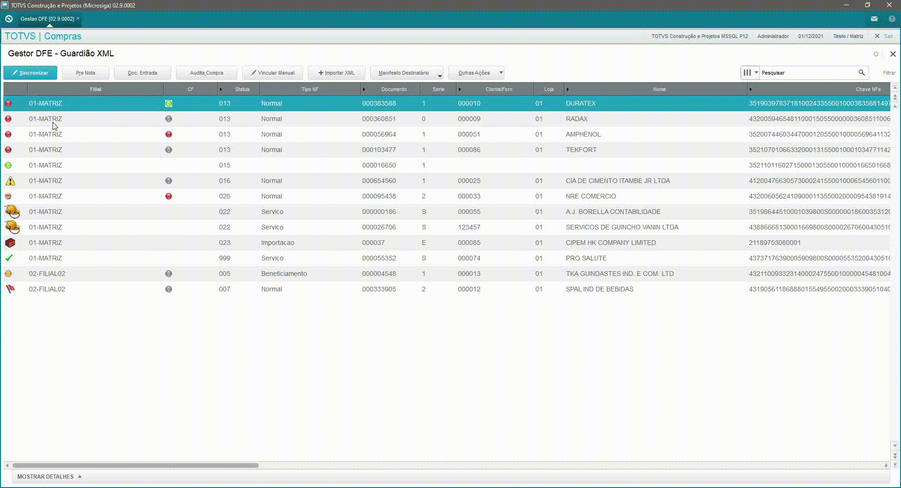This screenshot has width=901, height=488.
Task: Click into the Pesquisar search field
Action: coord(808,73)
